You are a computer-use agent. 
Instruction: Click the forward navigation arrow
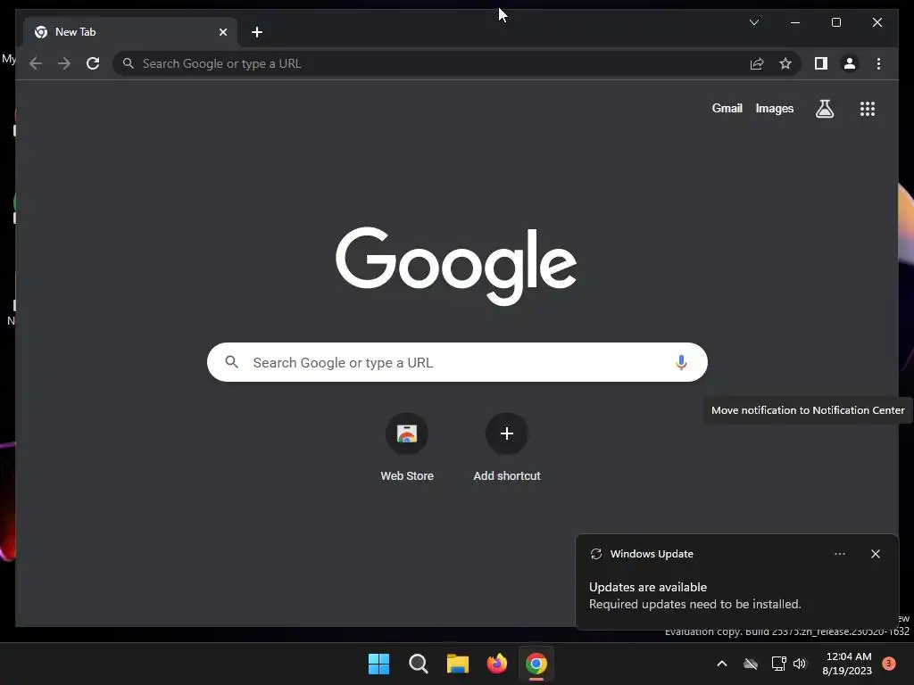[x=64, y=63]
